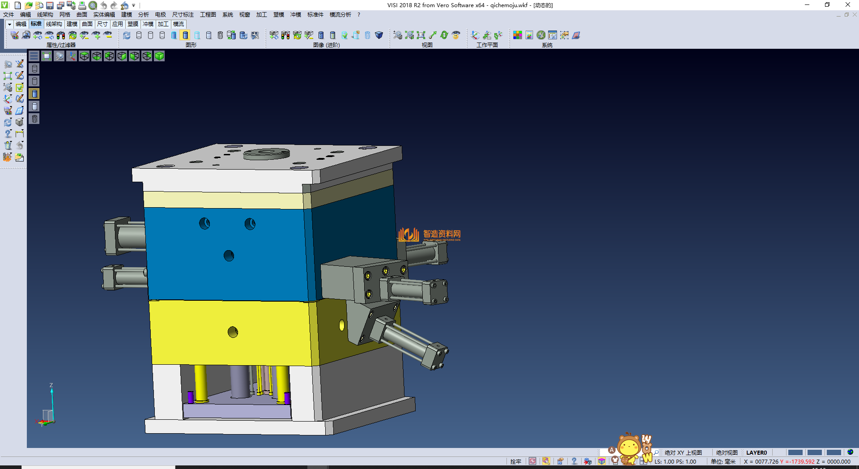Expand the viewport list menu button
859x469 pixels.
coord(34,56)
